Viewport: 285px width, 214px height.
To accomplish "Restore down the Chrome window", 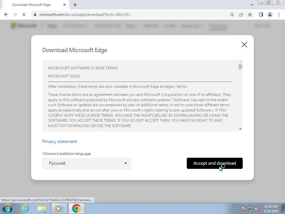I will click(268, 3).
